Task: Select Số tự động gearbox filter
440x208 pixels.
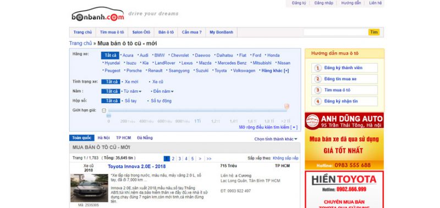Action: 161,101
